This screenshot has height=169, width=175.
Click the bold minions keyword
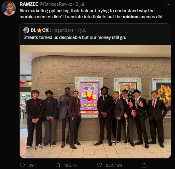pyautogui.click(x=131, y=17)
